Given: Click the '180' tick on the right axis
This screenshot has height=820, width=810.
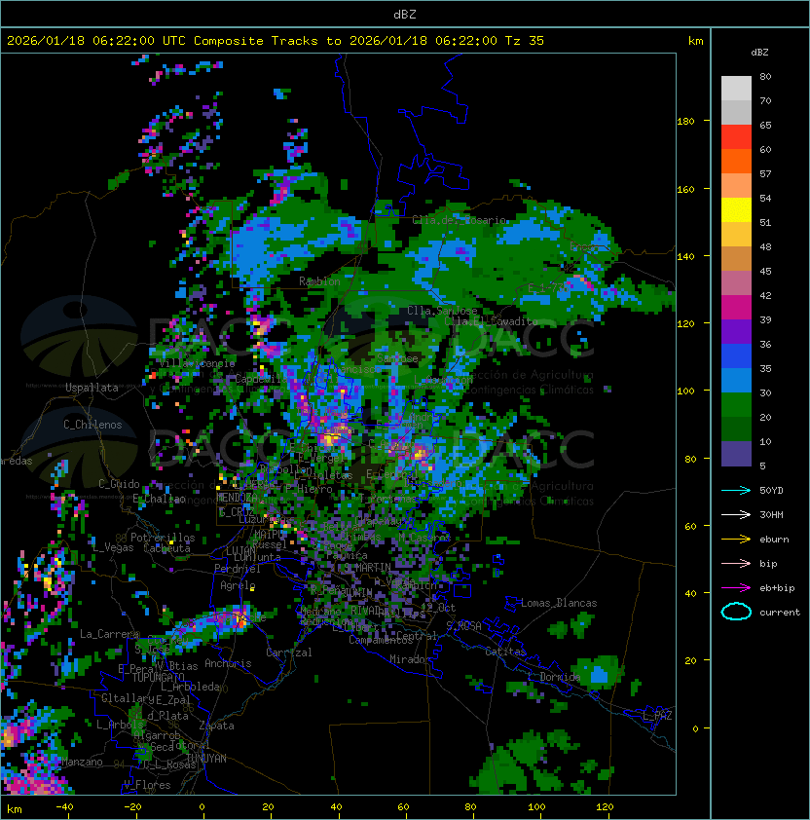Looking at the screenshot, I should [x=685, y=122].
